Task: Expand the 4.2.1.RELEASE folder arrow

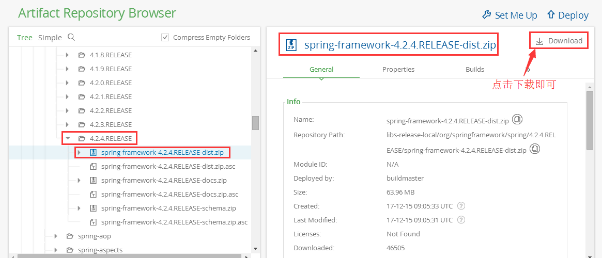Action: tap(67, 96)
